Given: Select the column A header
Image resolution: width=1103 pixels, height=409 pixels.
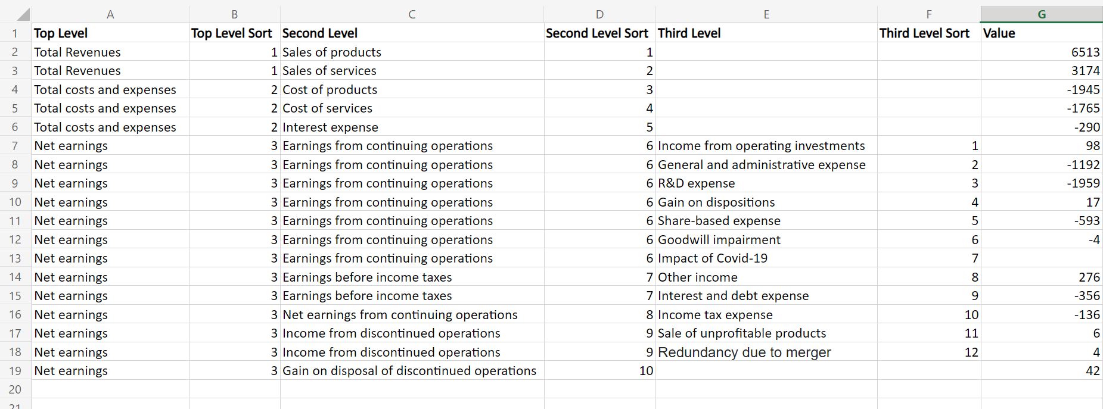Looking at the screenshot, I should pyautogui.click(x=110, y=14).
